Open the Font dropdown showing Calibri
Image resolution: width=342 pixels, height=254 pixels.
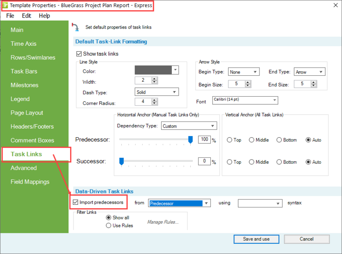(245, 100)
